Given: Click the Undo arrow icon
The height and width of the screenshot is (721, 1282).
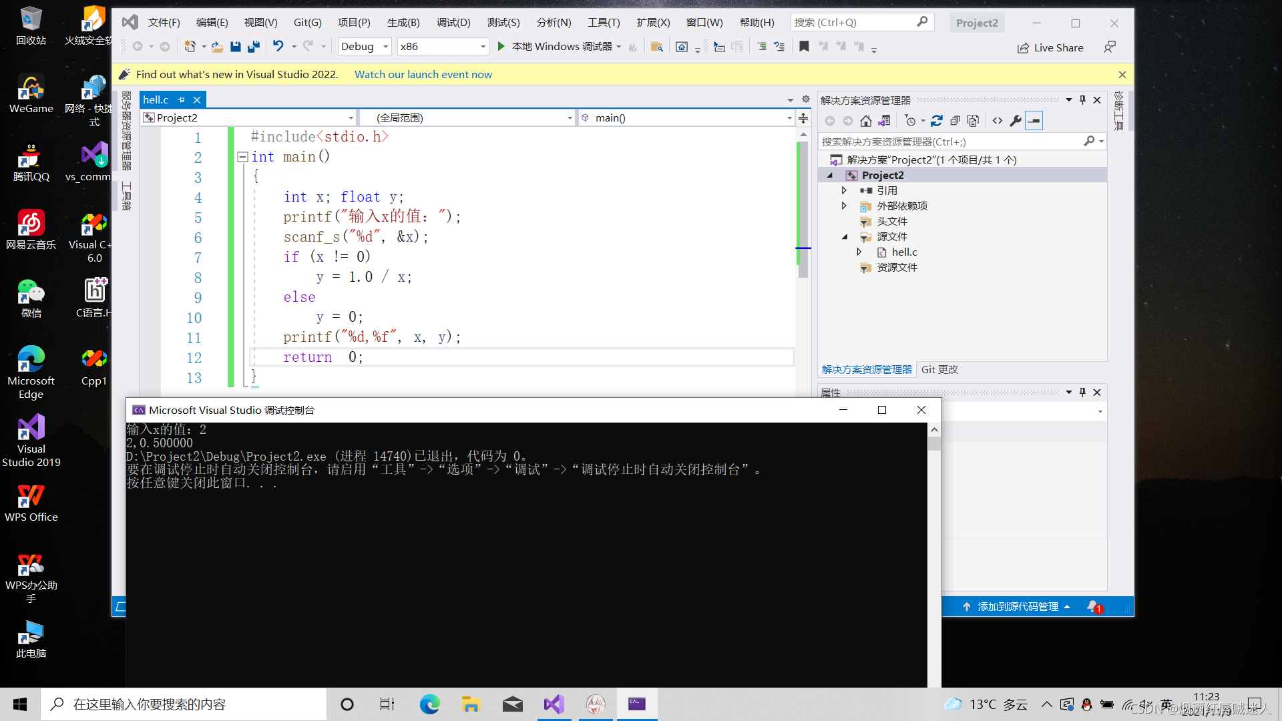Looking at the screenshot, I should click(x=278, y=46).
